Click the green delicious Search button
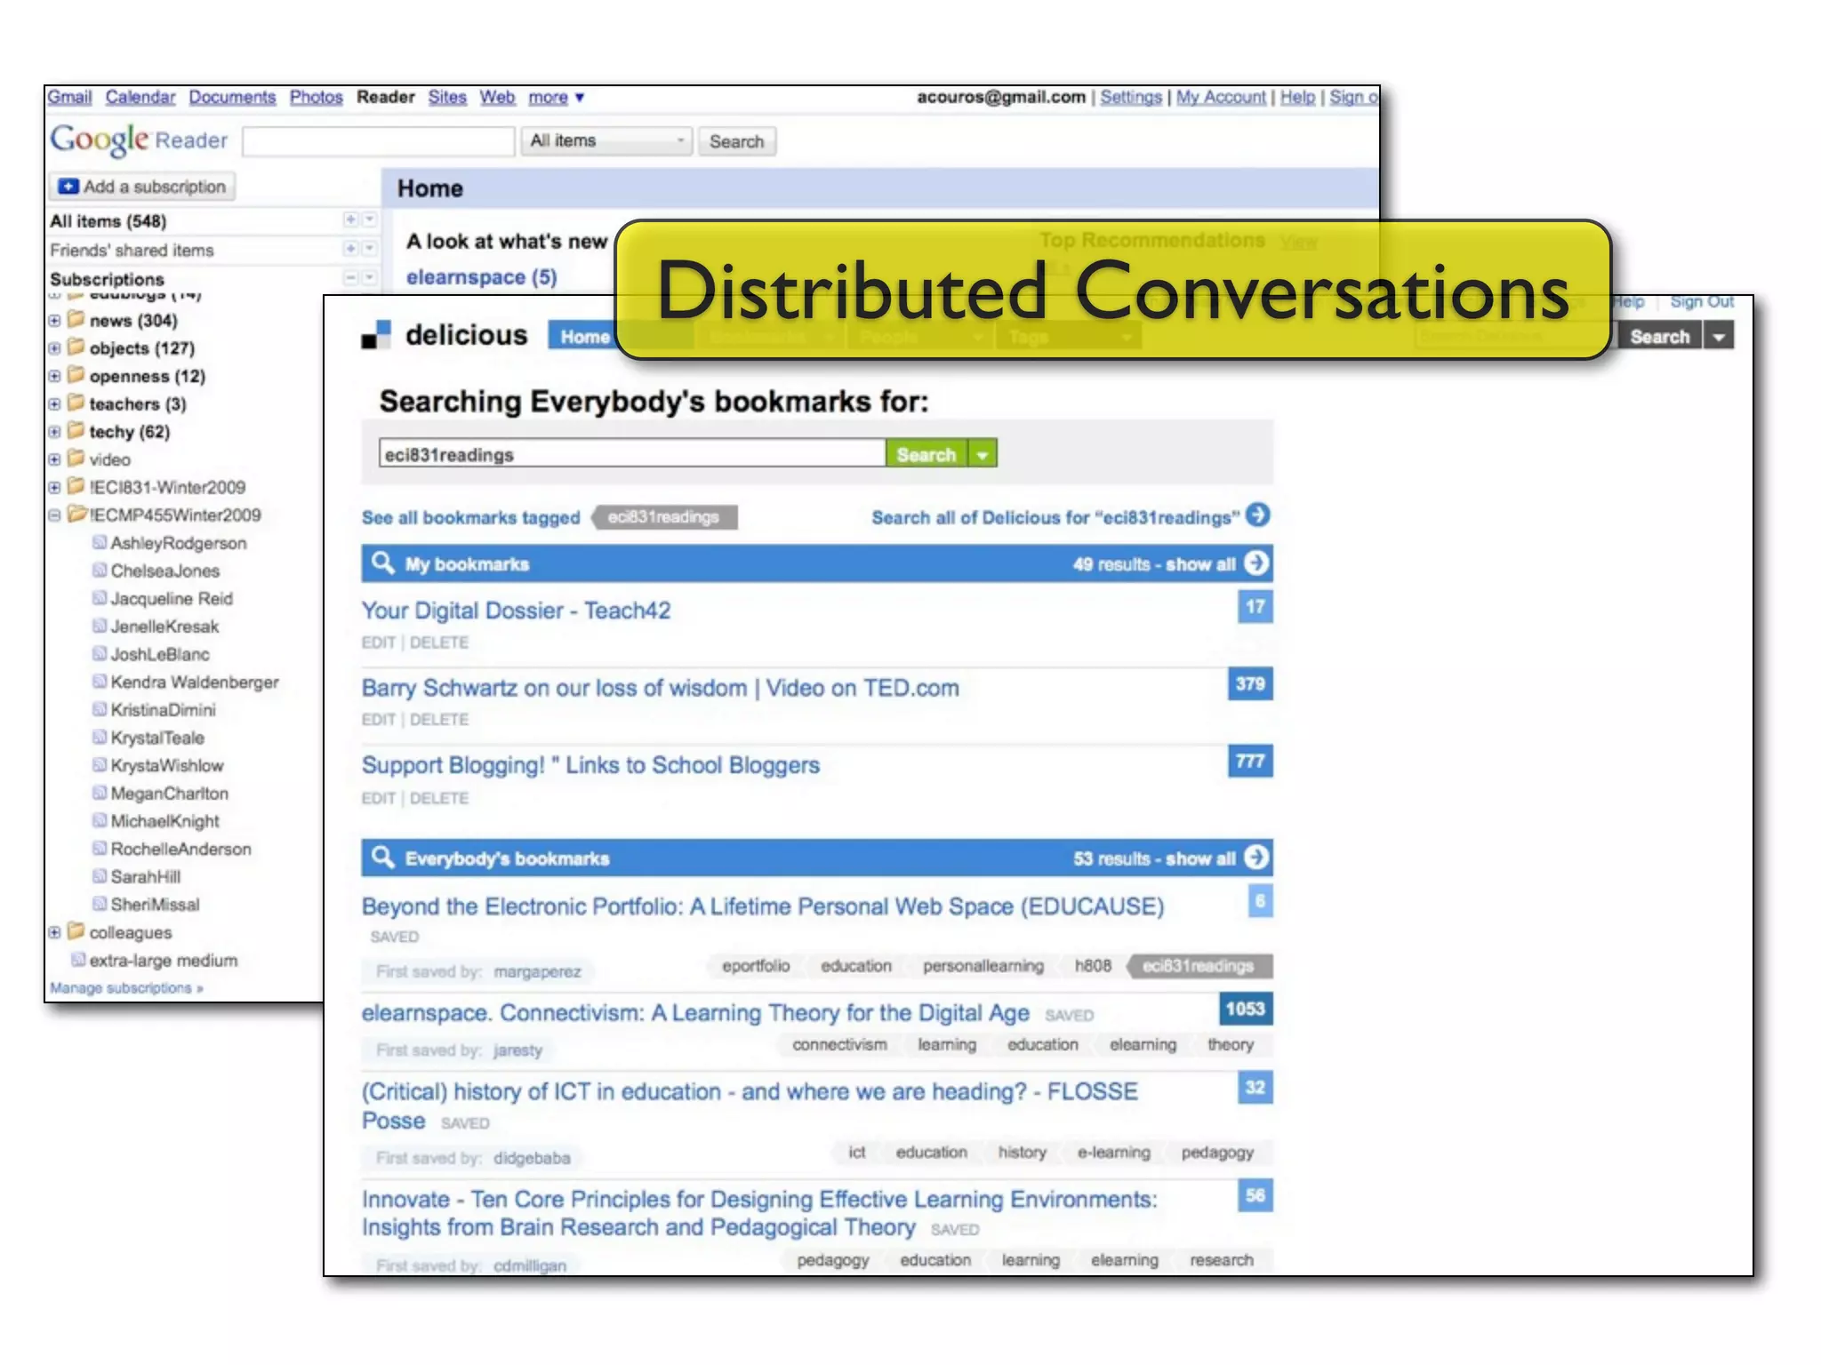 click(x=927, y=454)
